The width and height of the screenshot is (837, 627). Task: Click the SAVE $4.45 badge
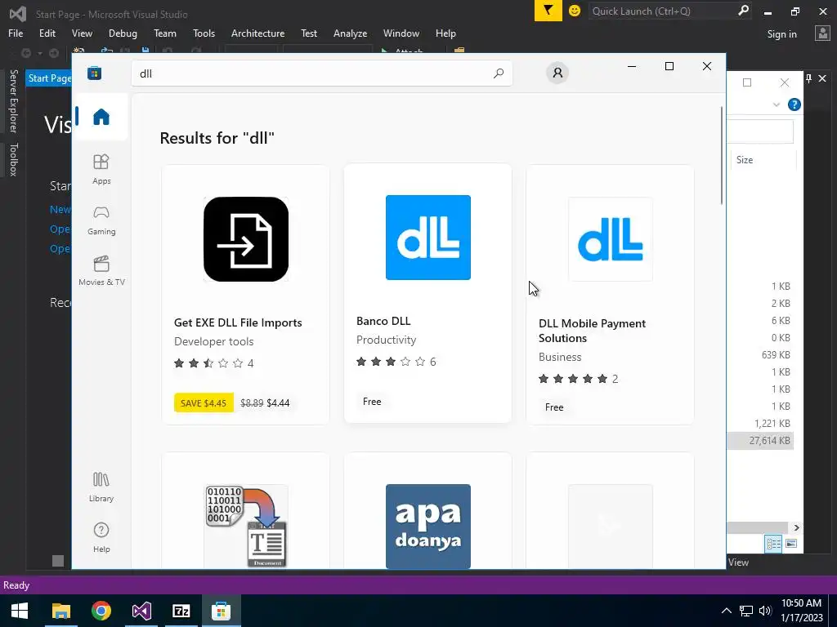204,403
